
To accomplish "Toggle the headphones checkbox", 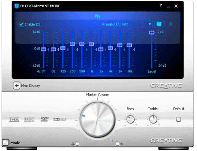I will [x=77, y=144].
